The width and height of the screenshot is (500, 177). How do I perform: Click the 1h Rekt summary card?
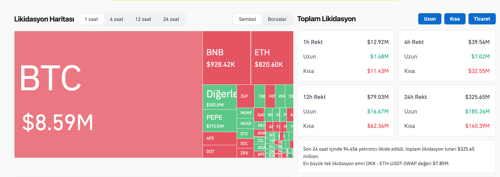pyautogui.click(x=346, y=56)
